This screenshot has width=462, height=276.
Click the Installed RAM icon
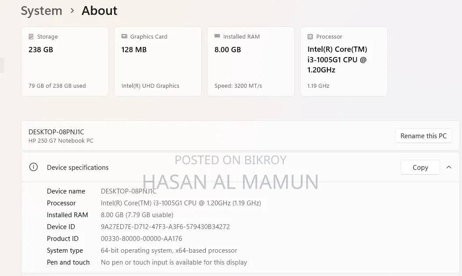(x=217, y=36)
